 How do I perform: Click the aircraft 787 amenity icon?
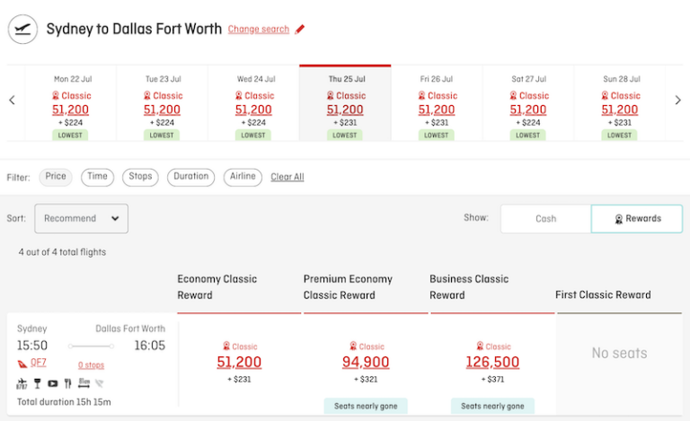pyautogui.click(x=22, y=383)
